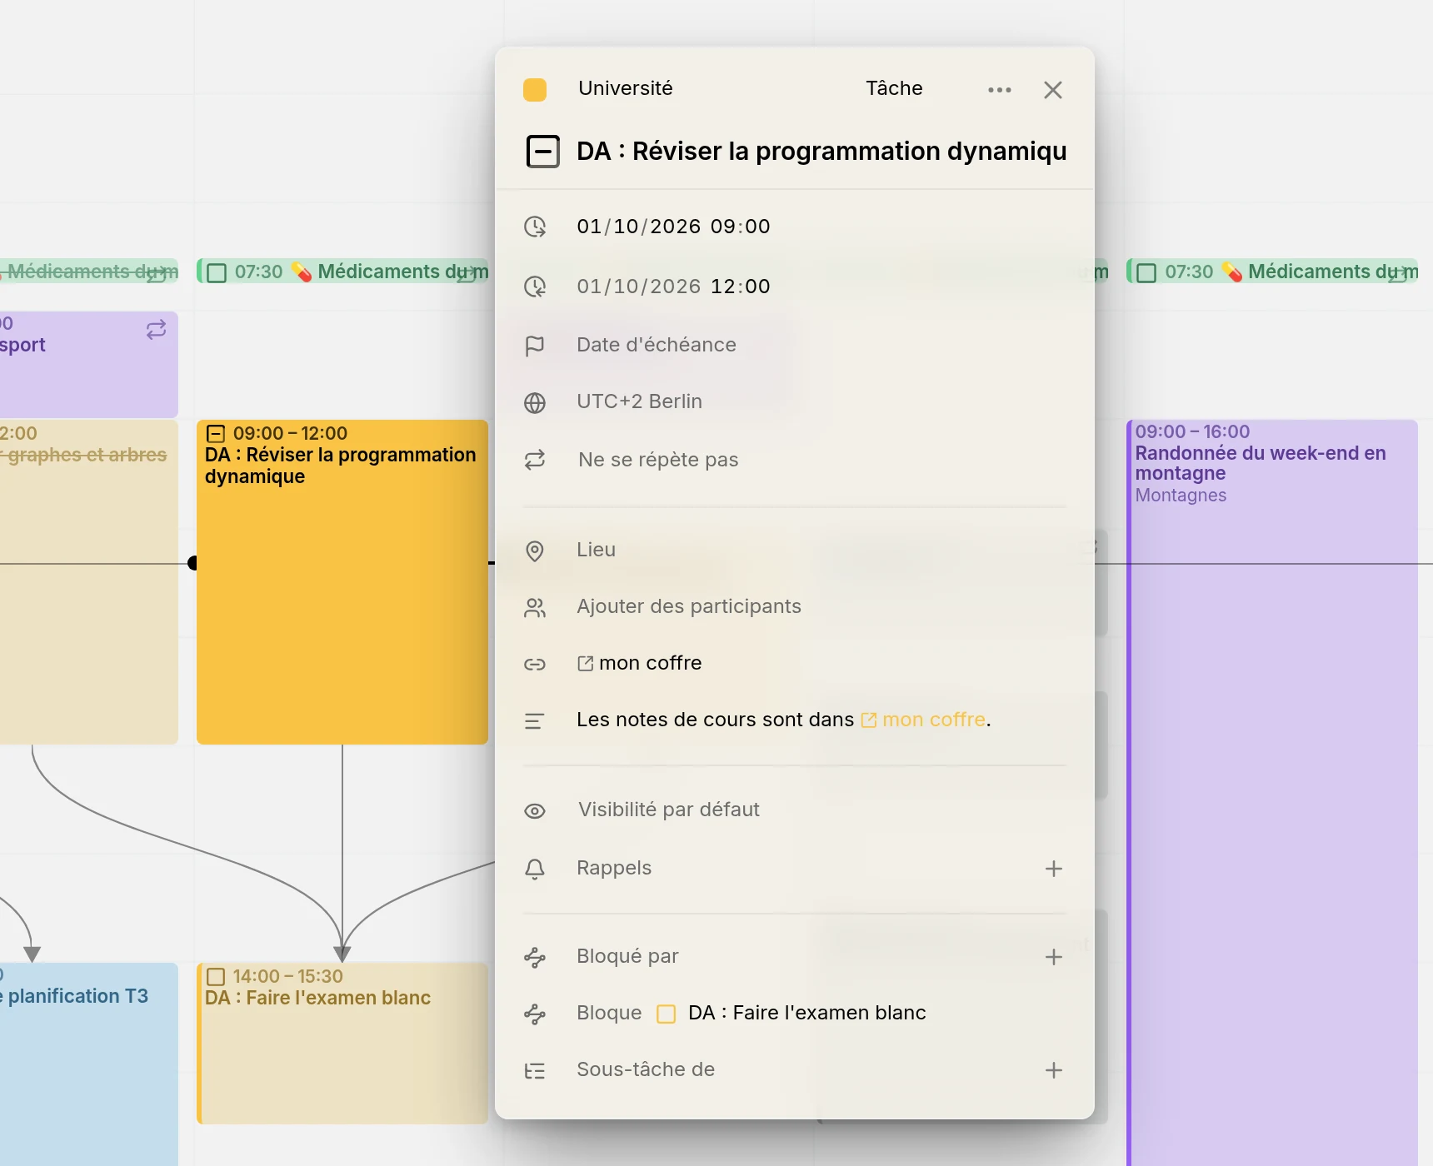Screen dimensions: 1433x1166
Task: Open the Ne se répète pas recurrence option
Action: click(x=658, y=460)
